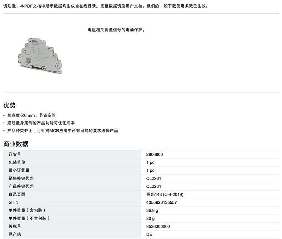Click the bullet about 总宽度仅6 mm
The image size is (282, 239).
(x=31, y=115)
